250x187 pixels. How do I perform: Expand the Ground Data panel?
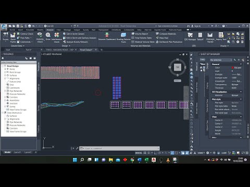18,46
